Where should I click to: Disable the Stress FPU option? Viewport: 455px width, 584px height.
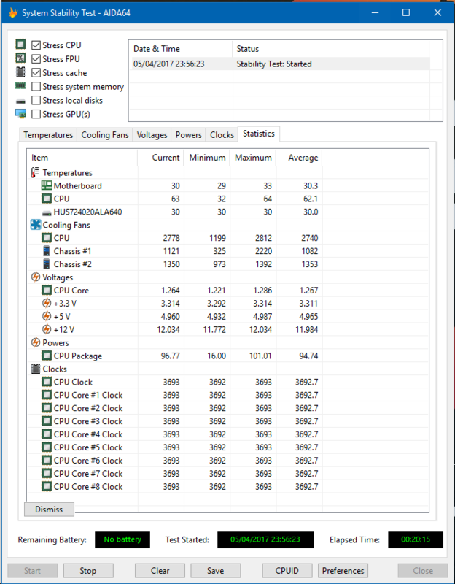(x=36, y=59)
